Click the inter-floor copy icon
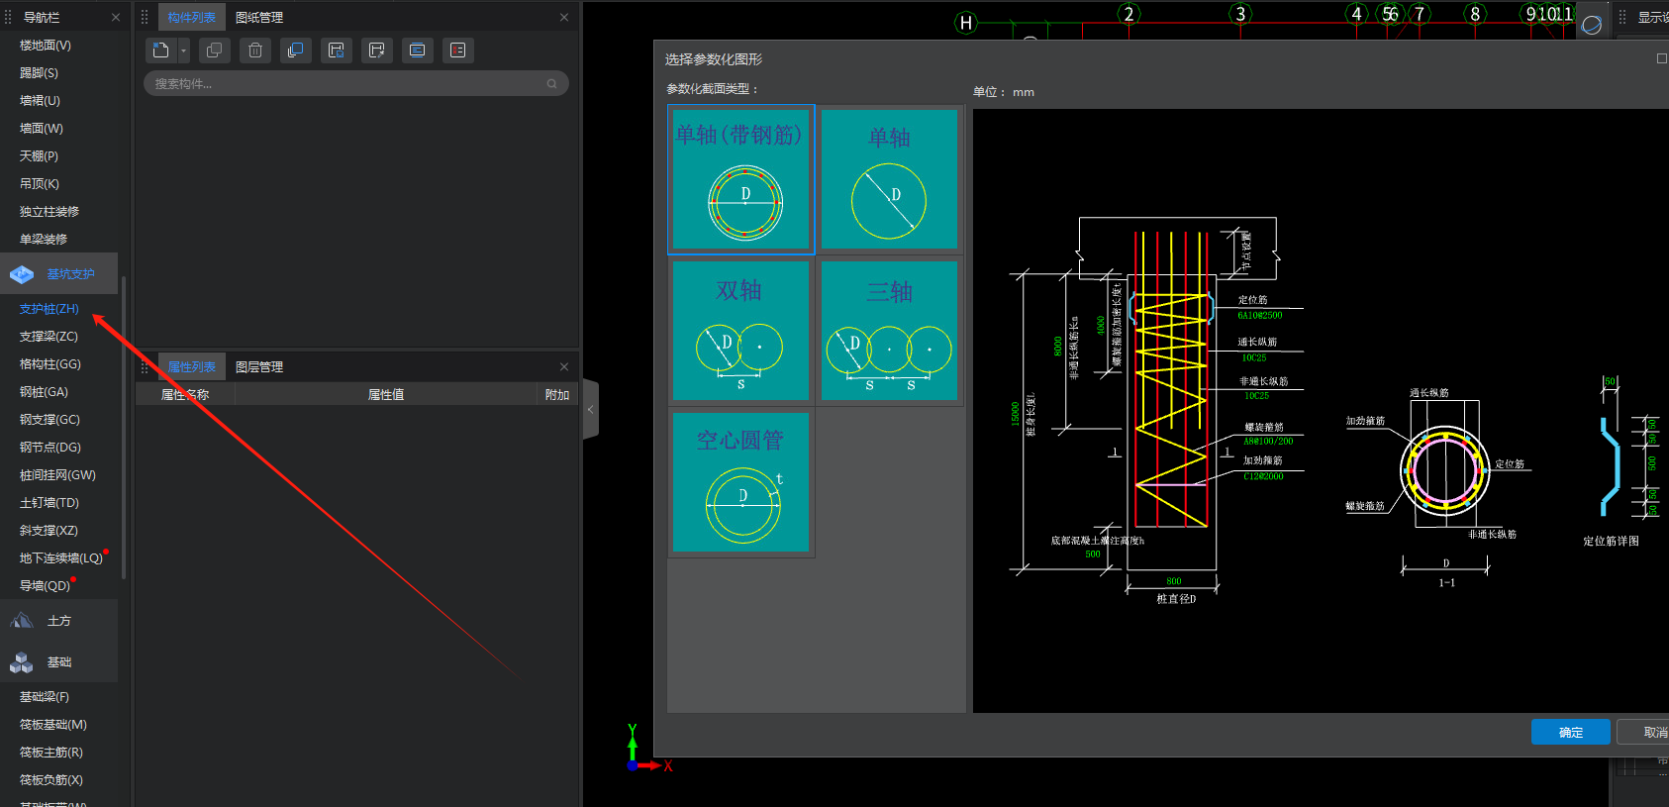This screenshot has height=807, width=1669. pyautogui.click(x=295, y=50)
